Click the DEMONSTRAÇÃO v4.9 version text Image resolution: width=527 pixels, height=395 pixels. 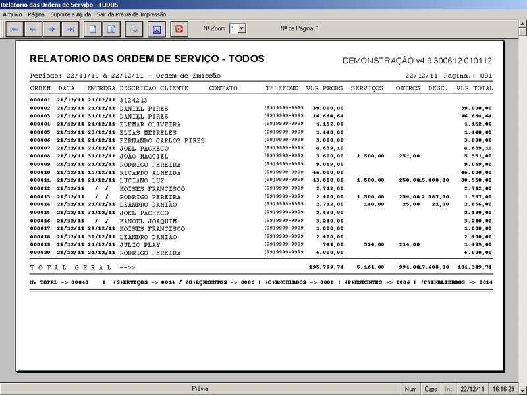(417, 61)
